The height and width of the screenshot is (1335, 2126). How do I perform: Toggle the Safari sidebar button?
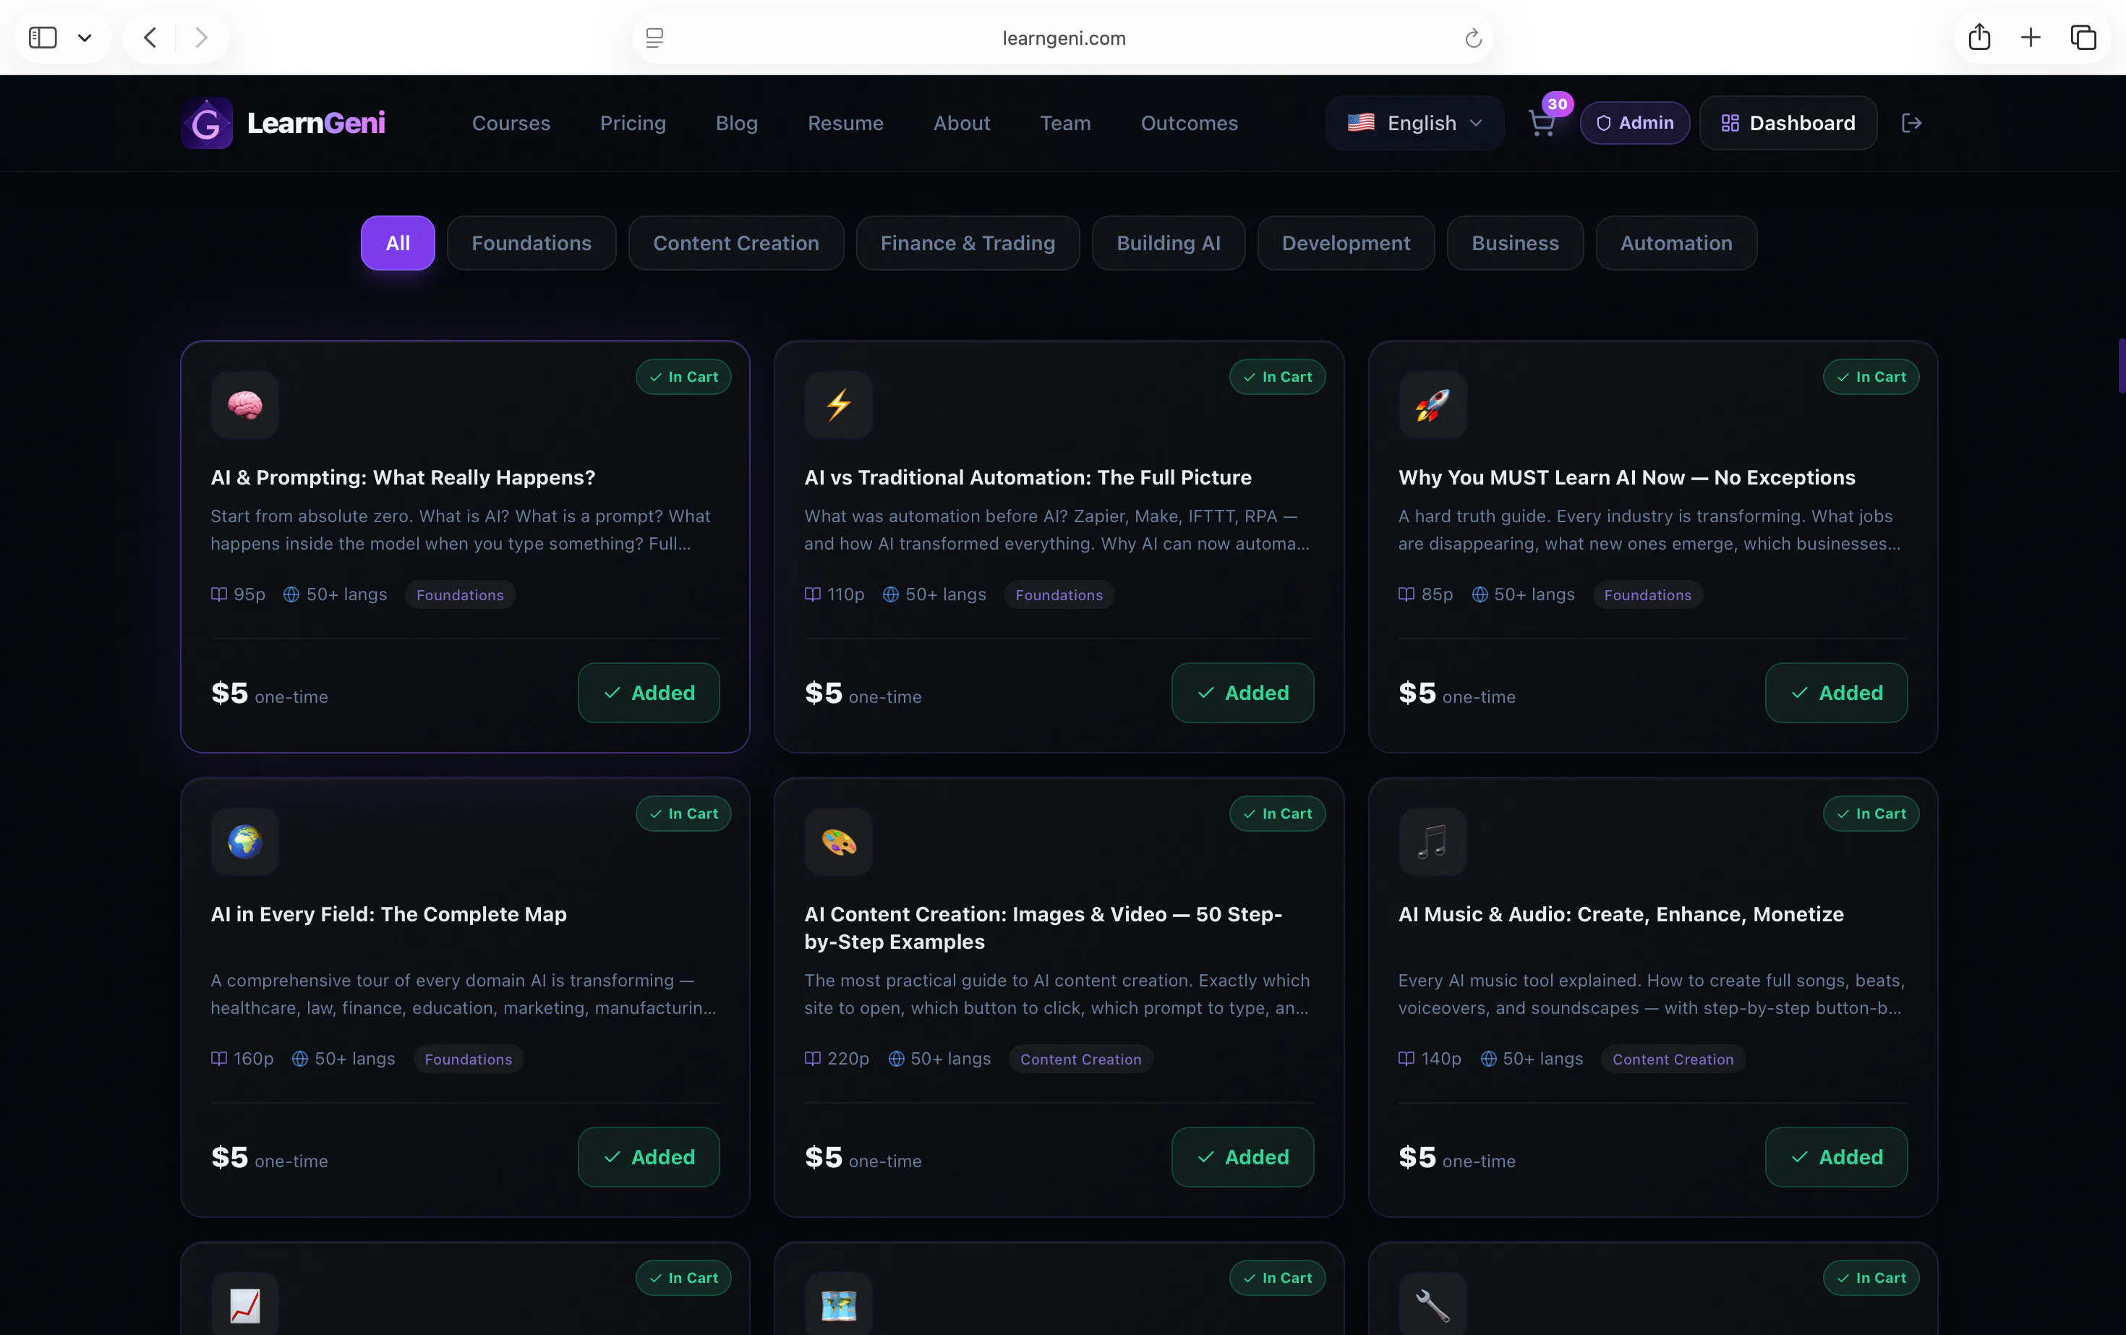[x=43, y=37]
